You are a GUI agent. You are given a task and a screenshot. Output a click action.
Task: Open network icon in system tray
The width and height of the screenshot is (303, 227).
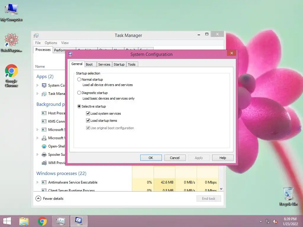pyautogui.click(x=268, y=221)
